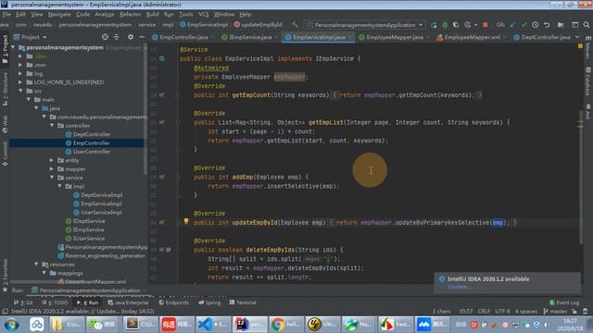Expand the log folder
Viewport: 593px width, 333px height.
(20, 74)
